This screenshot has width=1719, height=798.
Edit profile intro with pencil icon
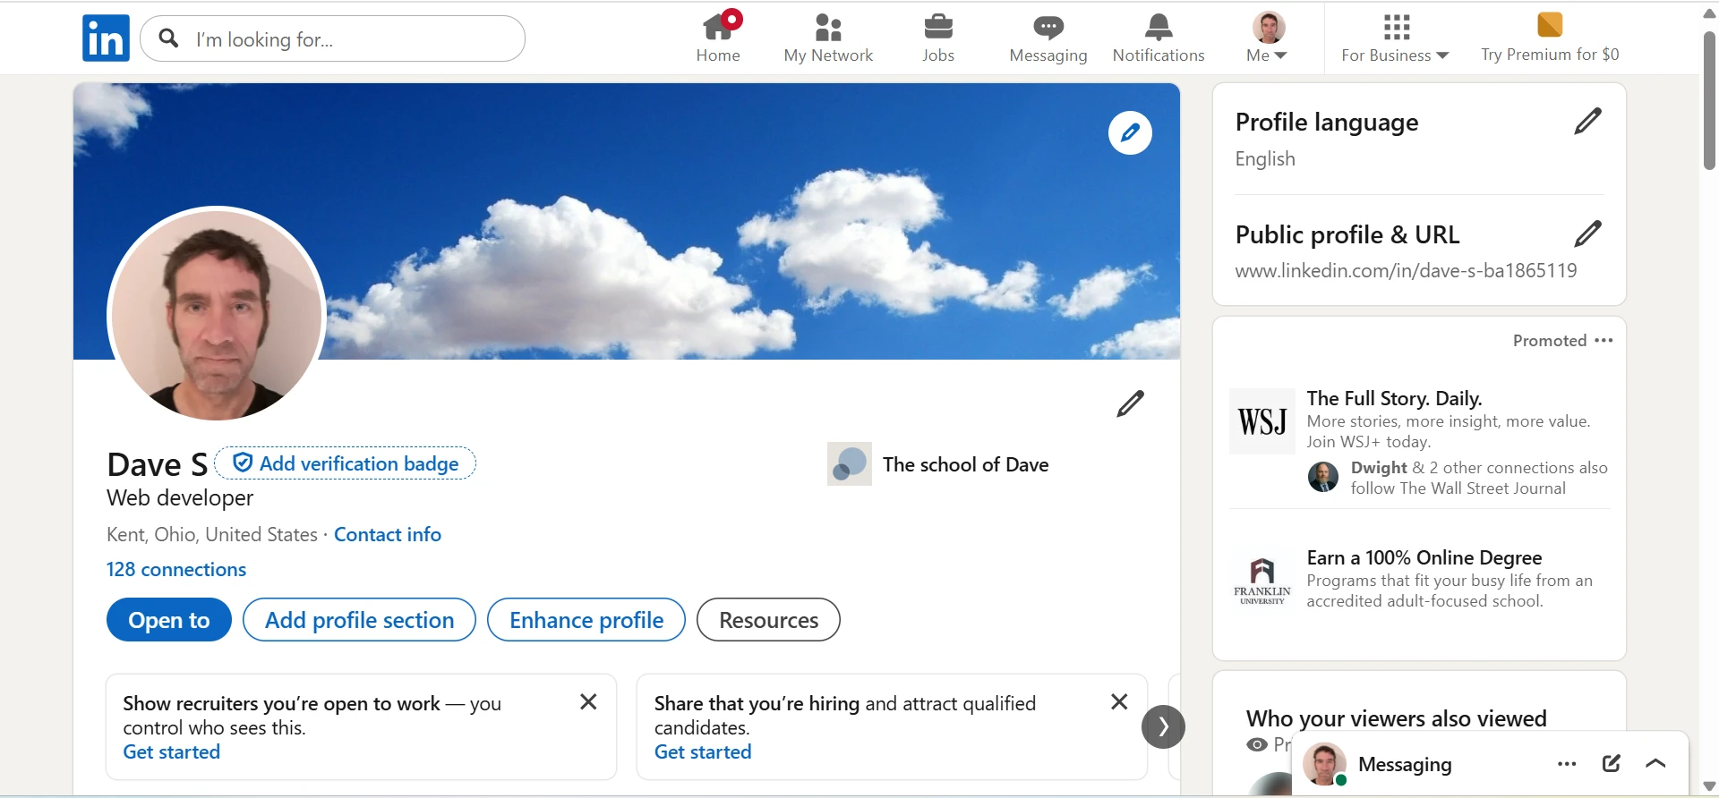click(1130, 403)
